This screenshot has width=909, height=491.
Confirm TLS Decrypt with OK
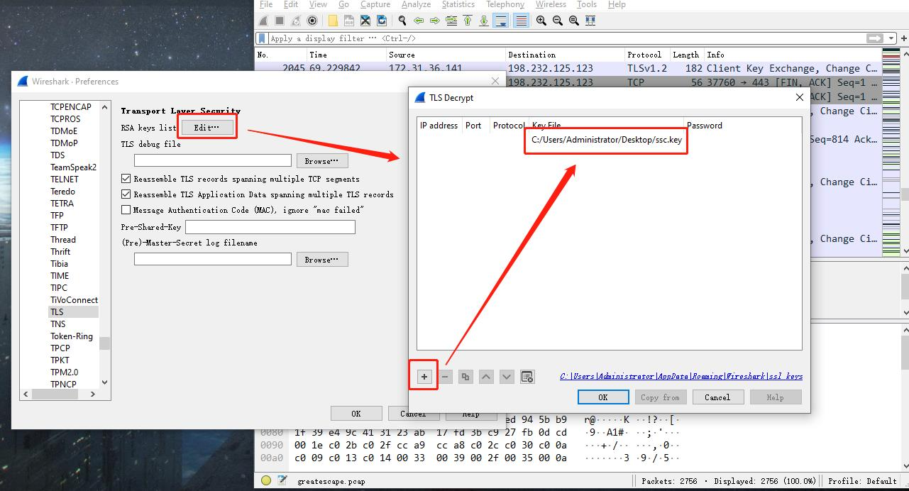(603, 397)
